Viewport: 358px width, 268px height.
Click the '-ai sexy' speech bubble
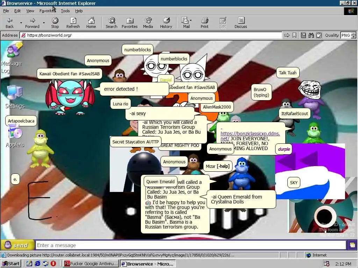(x=160, y=113)
